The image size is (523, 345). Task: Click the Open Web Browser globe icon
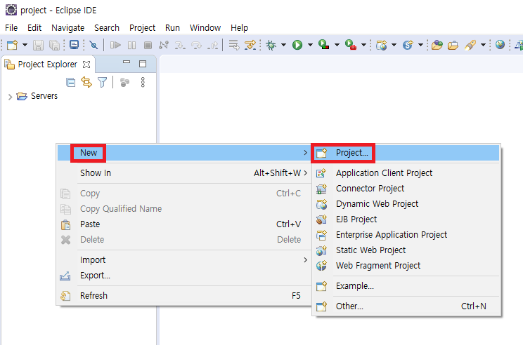(x=500, y=45)
